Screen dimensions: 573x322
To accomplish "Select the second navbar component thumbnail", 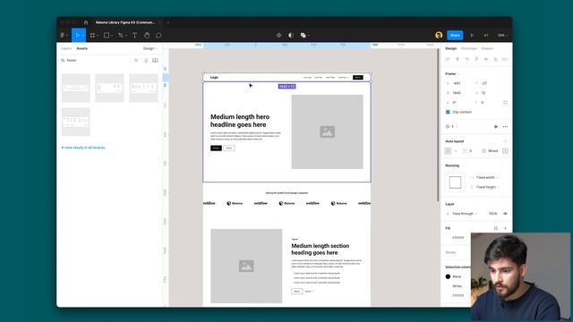I will coord(109,88).
